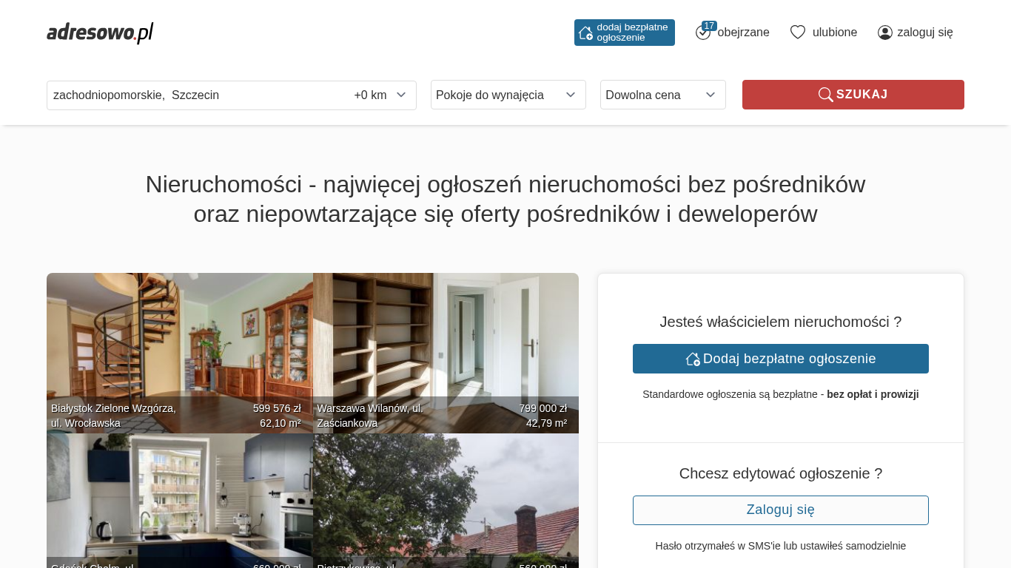The width and height of the screenshot is (1011, 568).
Task: Open the 'obejrzane' viewed listings link
Action: (743, 33)
